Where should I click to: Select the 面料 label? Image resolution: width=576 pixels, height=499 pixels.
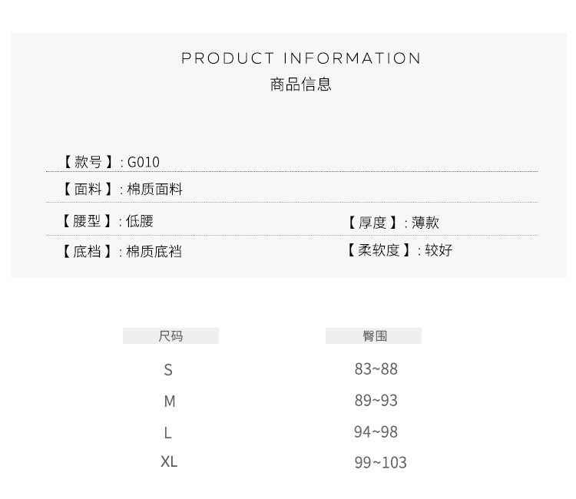[88, 190]
